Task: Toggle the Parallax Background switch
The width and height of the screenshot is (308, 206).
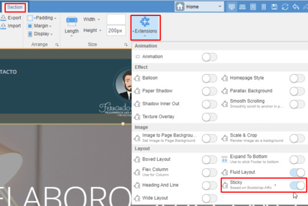Action: (x=297, y=92)
